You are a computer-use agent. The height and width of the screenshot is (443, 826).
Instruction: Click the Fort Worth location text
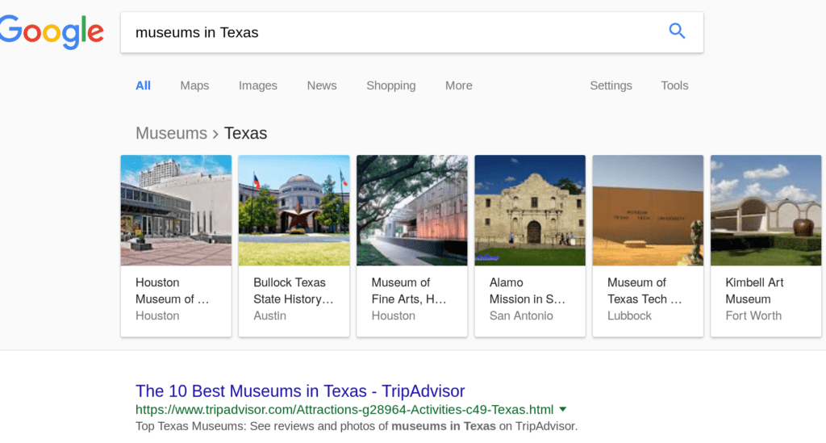click(x=753, y=316)
